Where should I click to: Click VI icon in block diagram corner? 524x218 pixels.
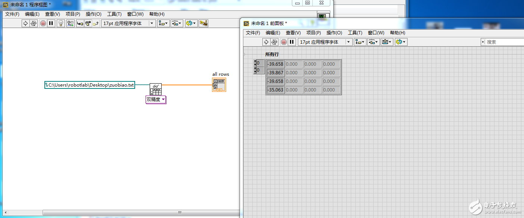(323, 15)
